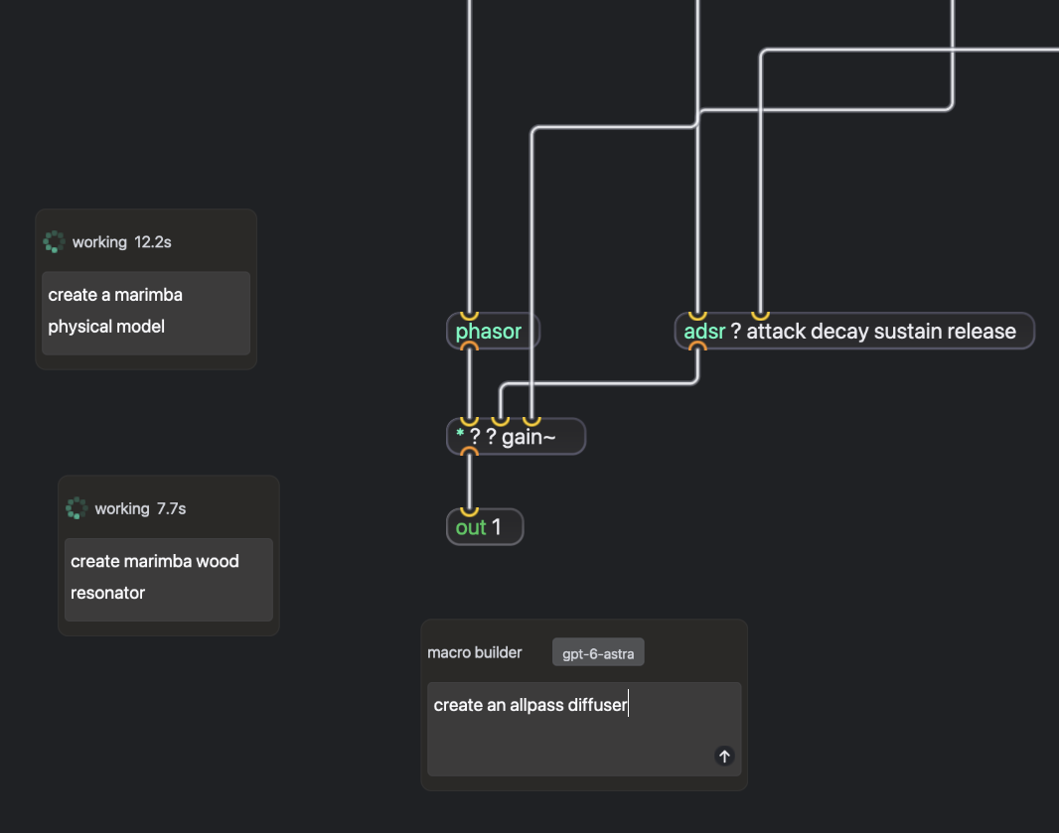
Task: Click the gain~ node's bottom outlet
Action: pyautogui.click(x=469, y=452)
